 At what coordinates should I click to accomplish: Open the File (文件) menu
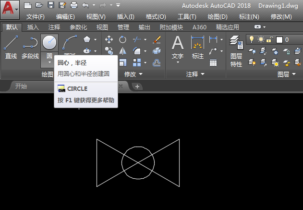(x=35, y=17)
